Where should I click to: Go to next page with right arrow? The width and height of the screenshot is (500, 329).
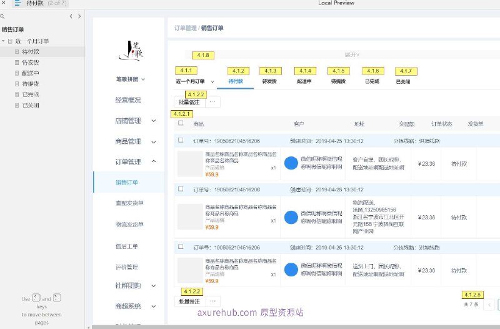[x=79, y=16]
